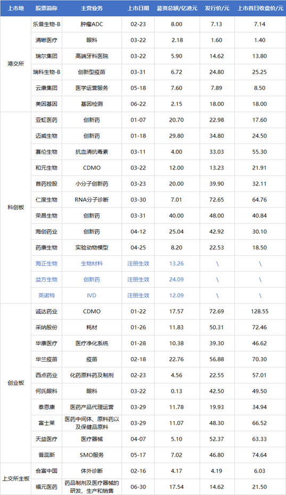The height and width of the screenshot is (495, 286).
Task: Click the SMO服务 business cell
Action: [x=92, y=455]
